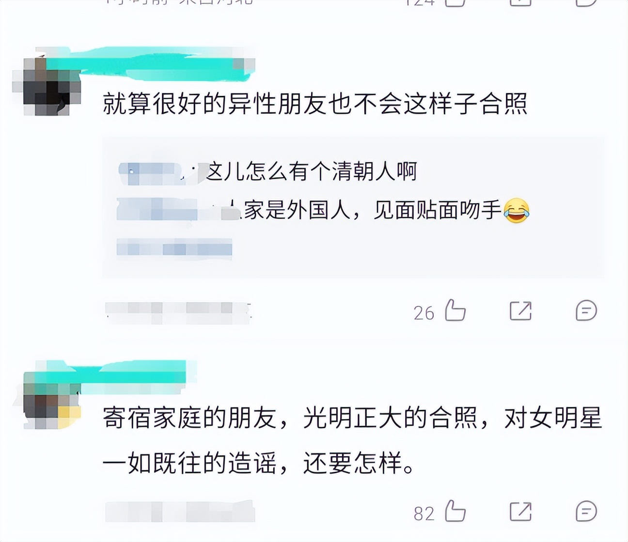Open the comment text 就算很好的异性朋友也不会这样子合照
The width and height of the screenshot is (628, 542).
click(x=315, y=104)
